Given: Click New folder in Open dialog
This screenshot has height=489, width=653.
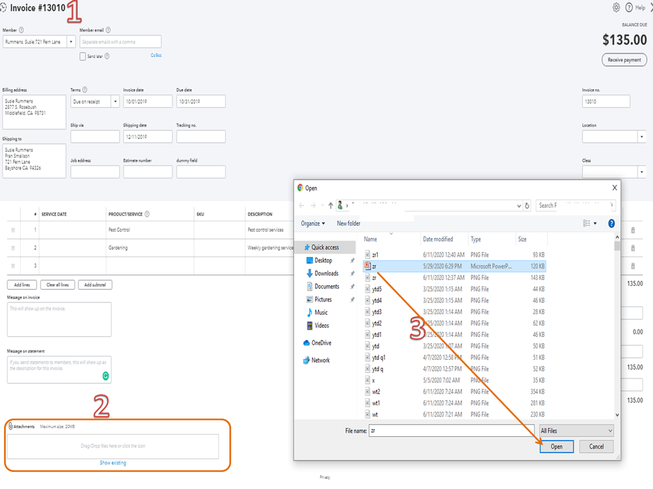Looking at the screenshot, I should [348, 223].
